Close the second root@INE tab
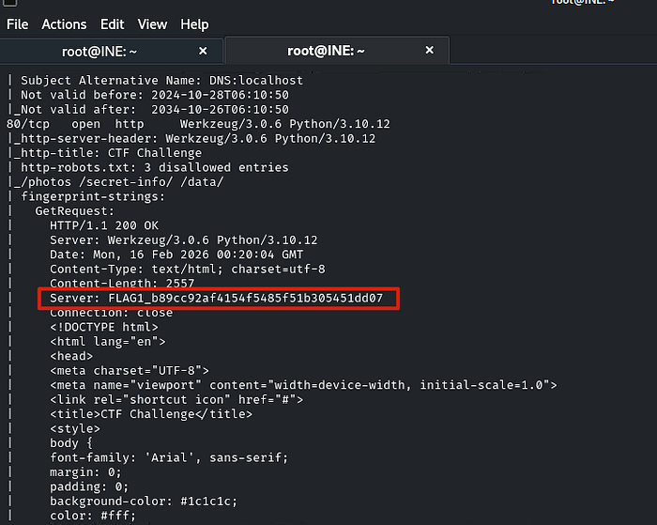657x525 pixels. point(430,50)
